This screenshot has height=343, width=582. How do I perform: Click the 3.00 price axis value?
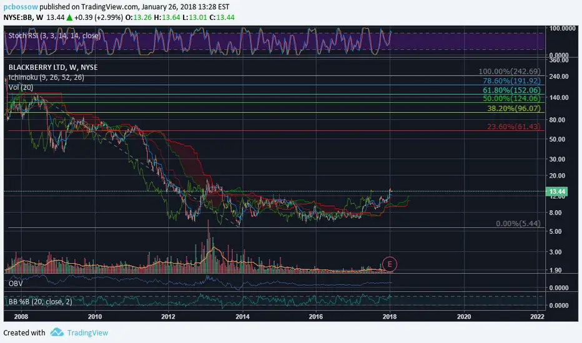556,252
